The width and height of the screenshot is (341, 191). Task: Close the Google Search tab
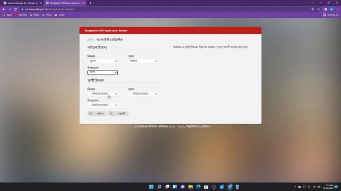click(41, 3)
